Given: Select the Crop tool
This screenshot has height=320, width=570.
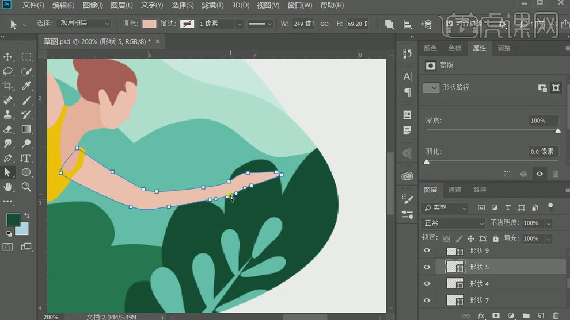Looking at the screenshot, I should coord(8,86).
